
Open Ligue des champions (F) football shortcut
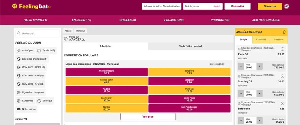(x=32, y=59)
